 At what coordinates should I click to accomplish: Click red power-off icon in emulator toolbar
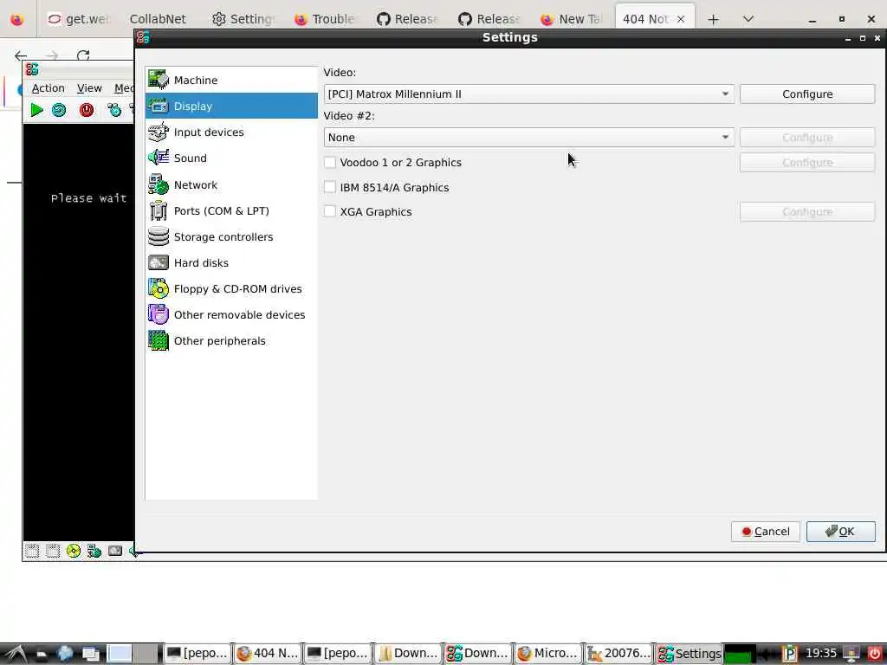click(x=87, y=110)
